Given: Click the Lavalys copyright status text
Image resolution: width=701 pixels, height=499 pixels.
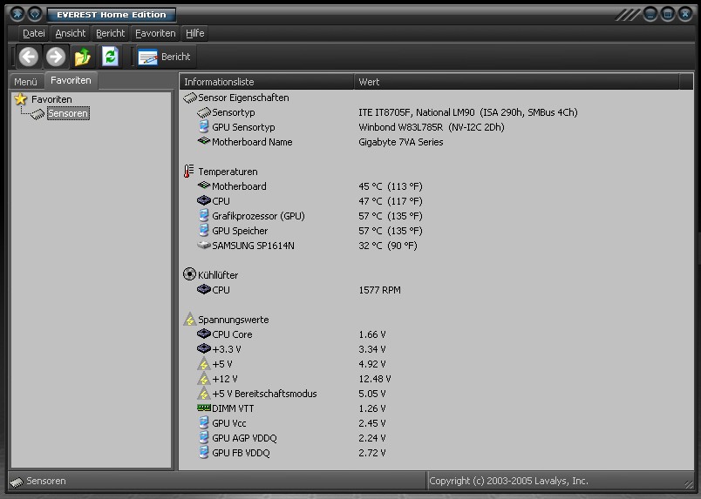Looking at the screenshot, I should [509, 481].
